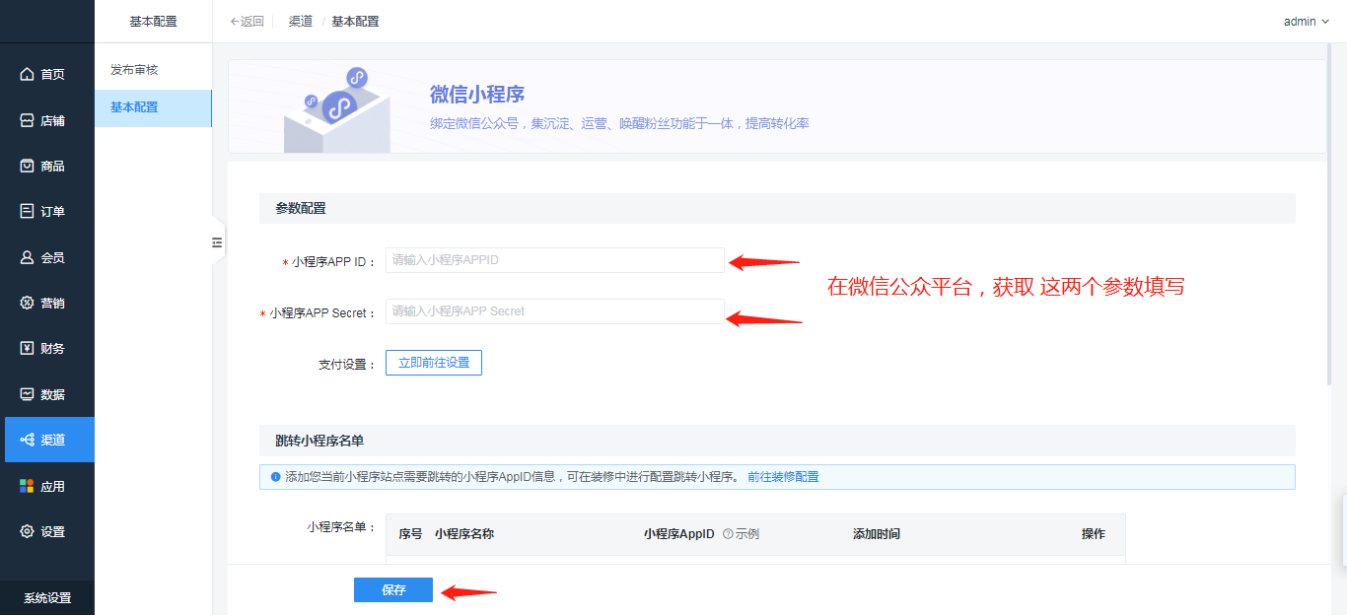Open 订单 menu item
The image size is (1347, 616).
pyautogui.click(x=47, y=211)
